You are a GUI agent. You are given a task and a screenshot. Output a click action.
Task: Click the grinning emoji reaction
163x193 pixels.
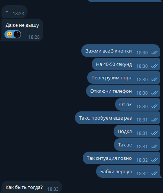coord(10,34)
